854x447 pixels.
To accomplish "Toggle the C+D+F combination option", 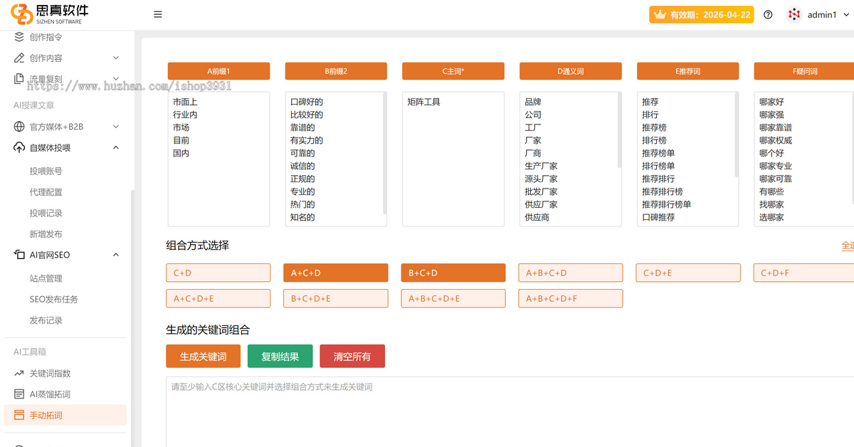I will (804, 273).
